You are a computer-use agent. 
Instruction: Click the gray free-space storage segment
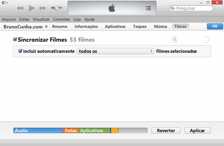(x=133, y=131)
